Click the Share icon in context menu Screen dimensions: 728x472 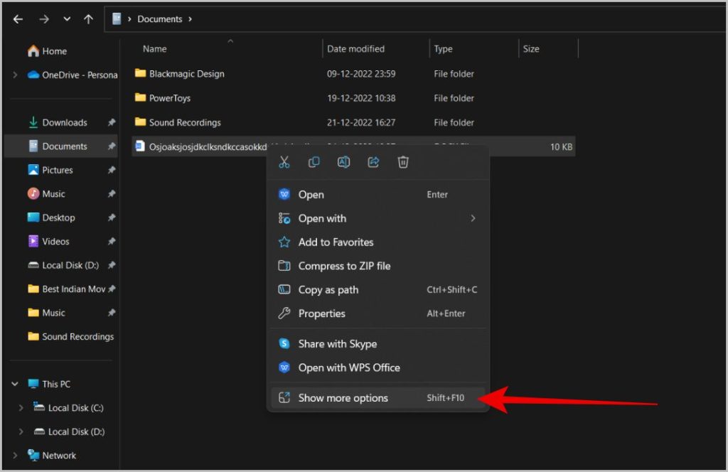coord(373,162)
